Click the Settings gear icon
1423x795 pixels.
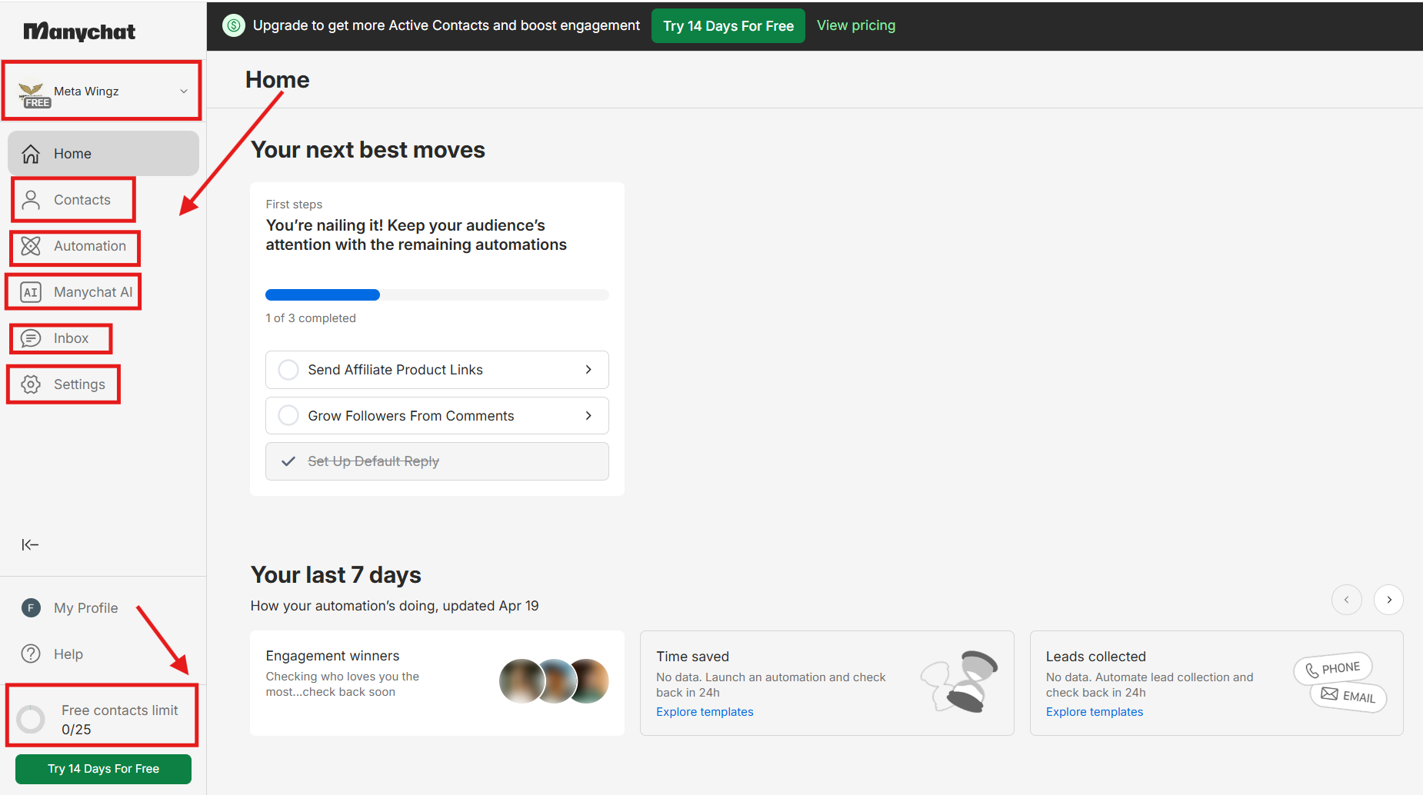pyautogui.click(x=31, y=384)
